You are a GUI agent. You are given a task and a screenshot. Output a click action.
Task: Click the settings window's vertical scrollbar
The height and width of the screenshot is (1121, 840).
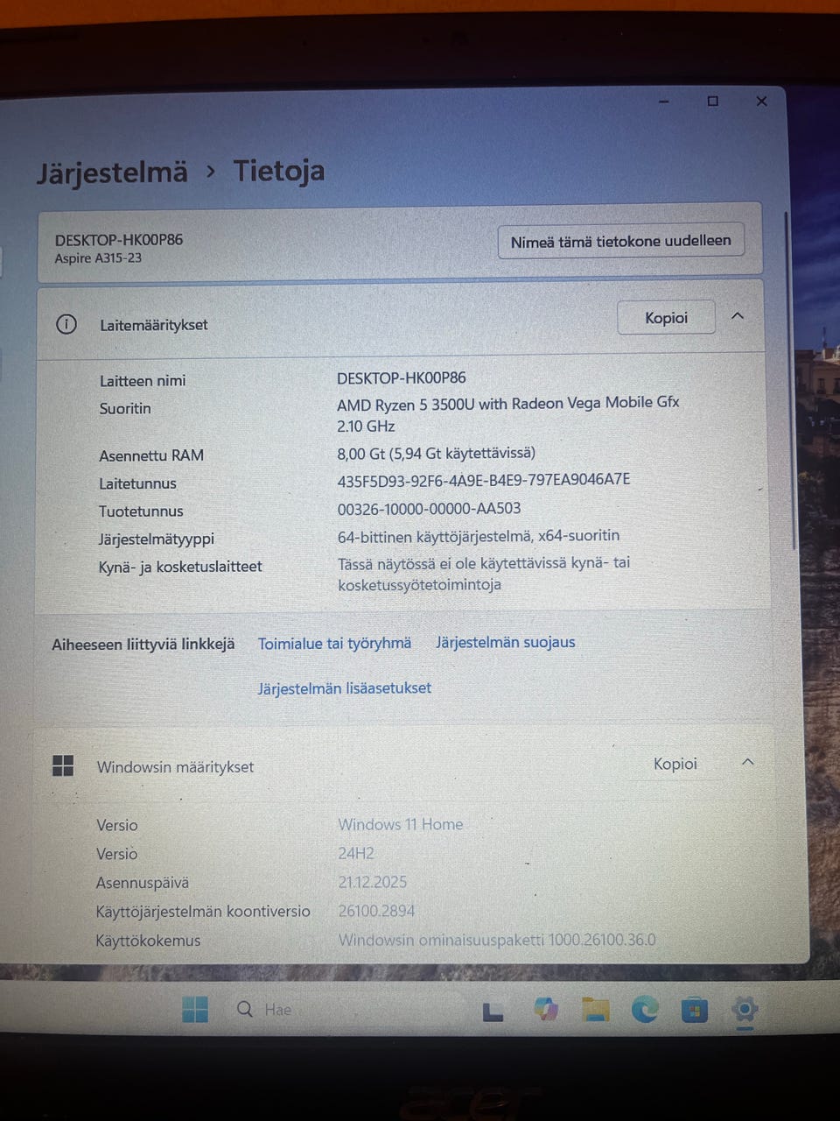(790, 381)
